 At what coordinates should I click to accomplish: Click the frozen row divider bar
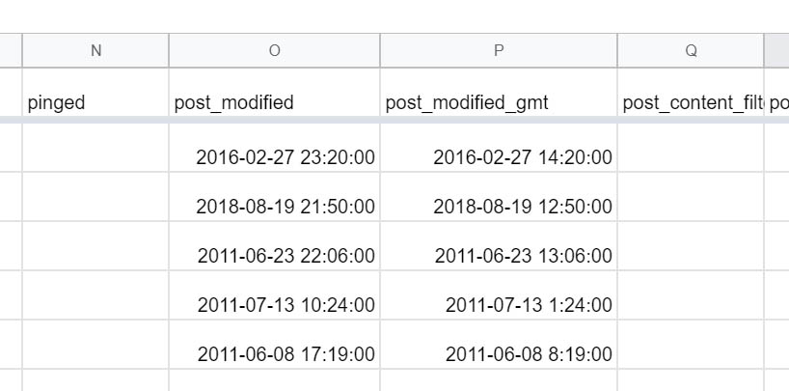pos(394,120)
